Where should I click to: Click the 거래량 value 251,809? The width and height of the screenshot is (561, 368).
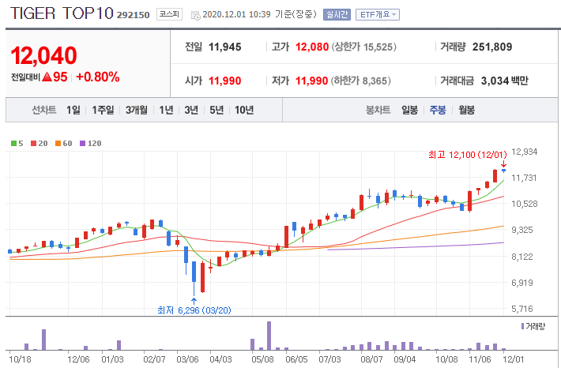coord(492,47)
